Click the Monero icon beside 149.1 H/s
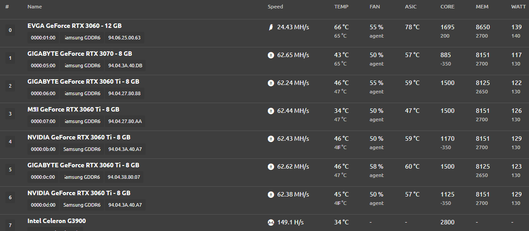 [270, 223]
